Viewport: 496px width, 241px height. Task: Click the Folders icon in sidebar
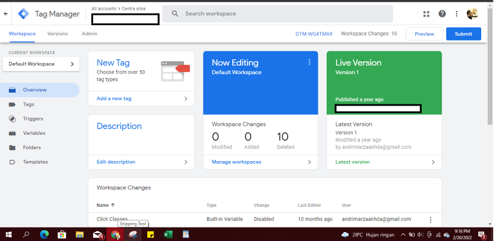[12, 148]
